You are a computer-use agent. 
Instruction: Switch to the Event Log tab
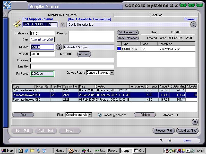pos(156,15)
